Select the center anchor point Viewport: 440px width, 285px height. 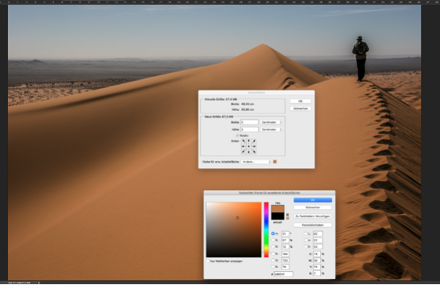click(x=249, y=146)
